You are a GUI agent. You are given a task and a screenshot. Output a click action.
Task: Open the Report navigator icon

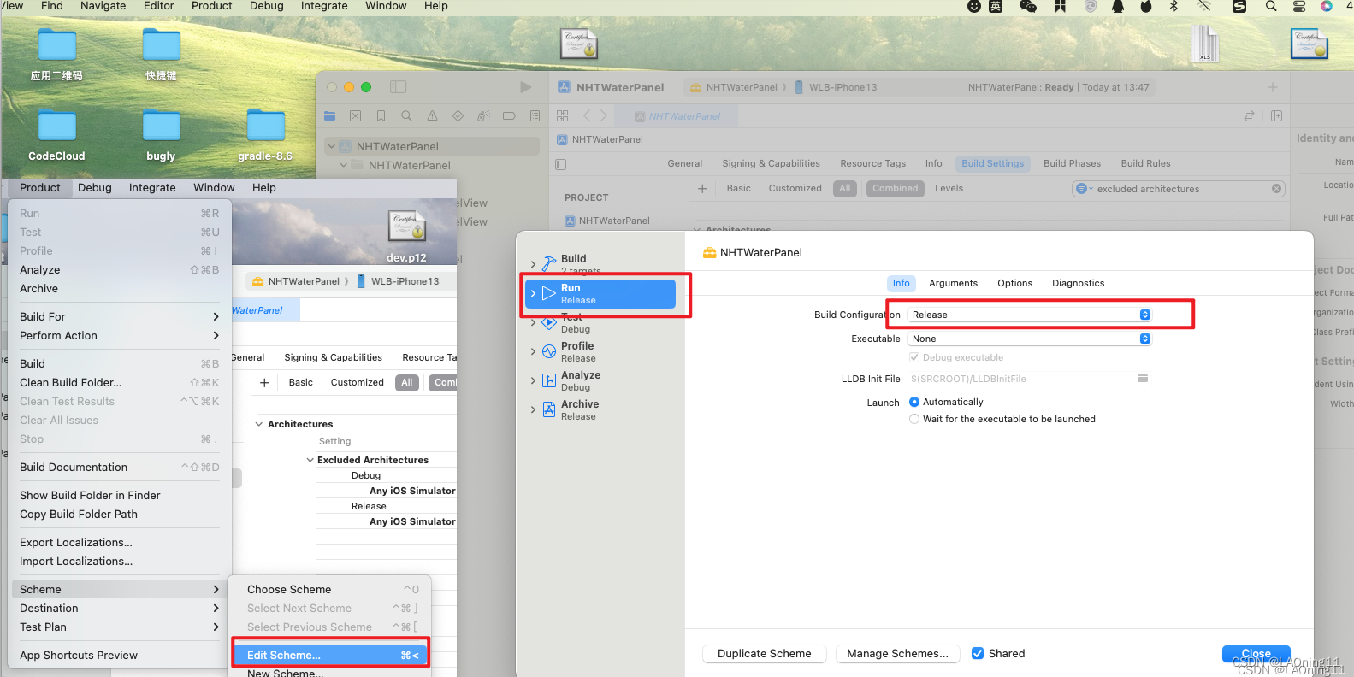click(x=535, y=115)
